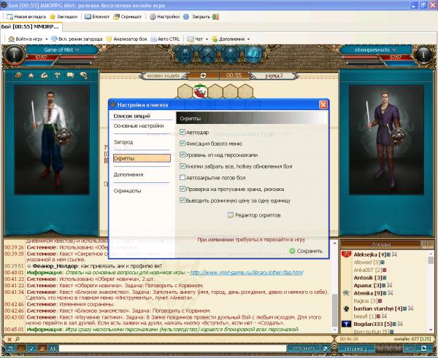Click the player list vertical scrollbar
This screenshot has height=358, width=438.
click(431, 292)
